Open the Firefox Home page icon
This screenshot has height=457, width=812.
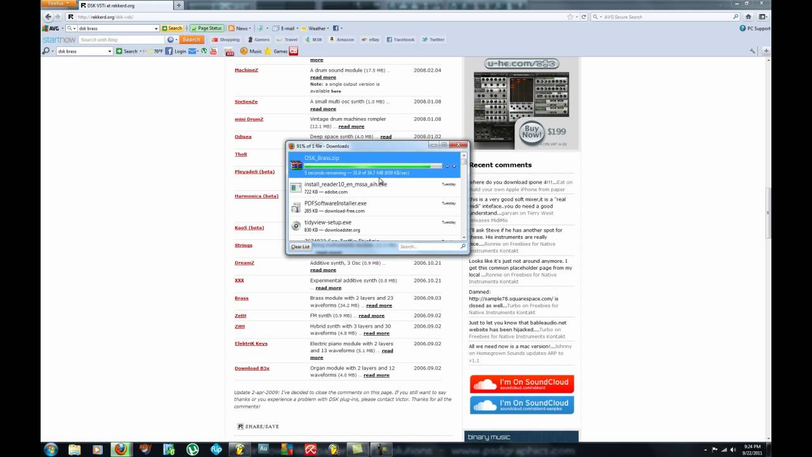point(749,17)
